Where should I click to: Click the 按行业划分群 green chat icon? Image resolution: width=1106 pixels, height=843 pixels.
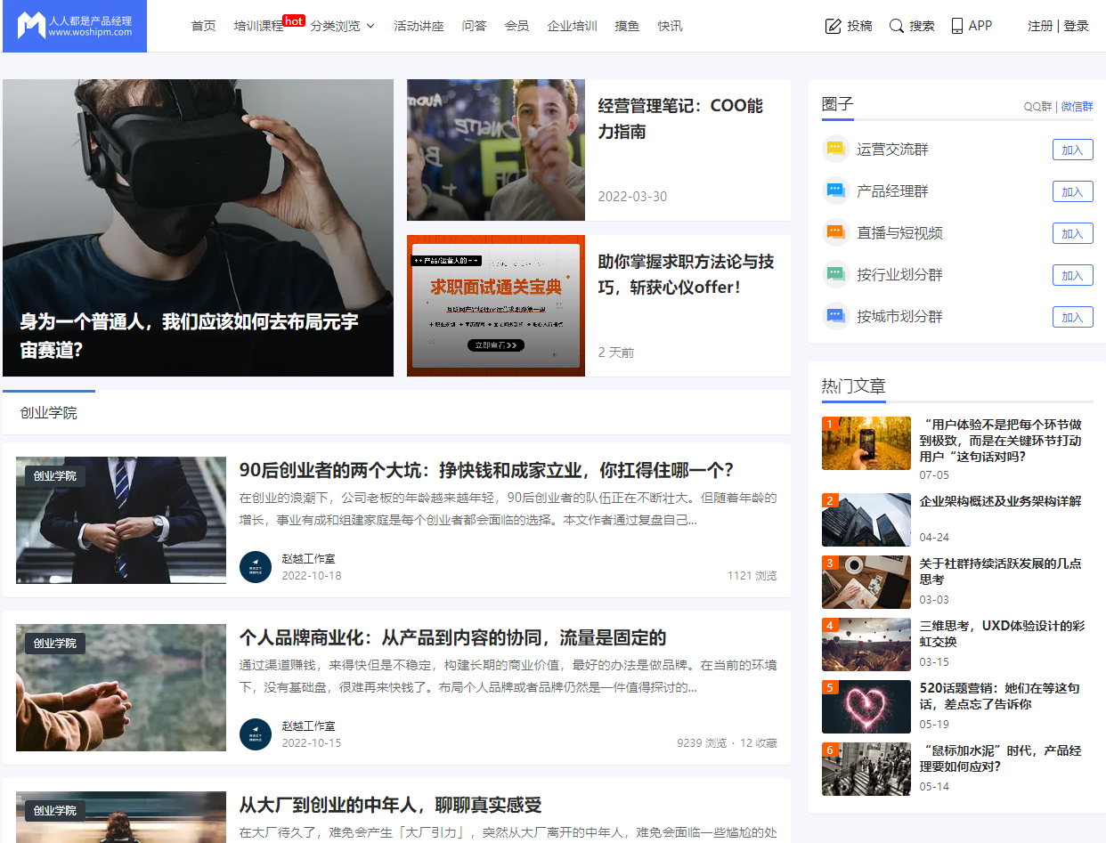(835, 275)
